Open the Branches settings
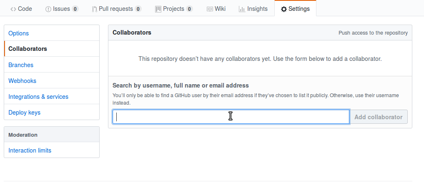The width and height of the screenshot is (424, 188). pos(52,65)
